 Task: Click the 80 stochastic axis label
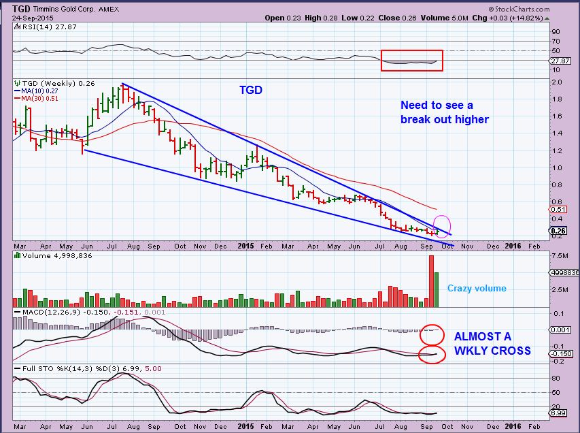pyautogui.click(x=556, y=379)
